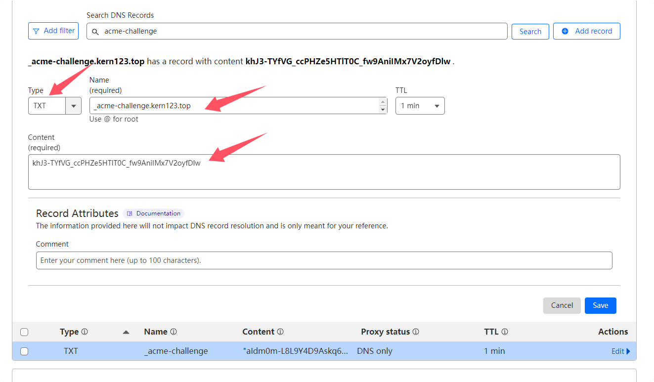
Task: Click the info icon beside Name header
Action: [174, 332]
